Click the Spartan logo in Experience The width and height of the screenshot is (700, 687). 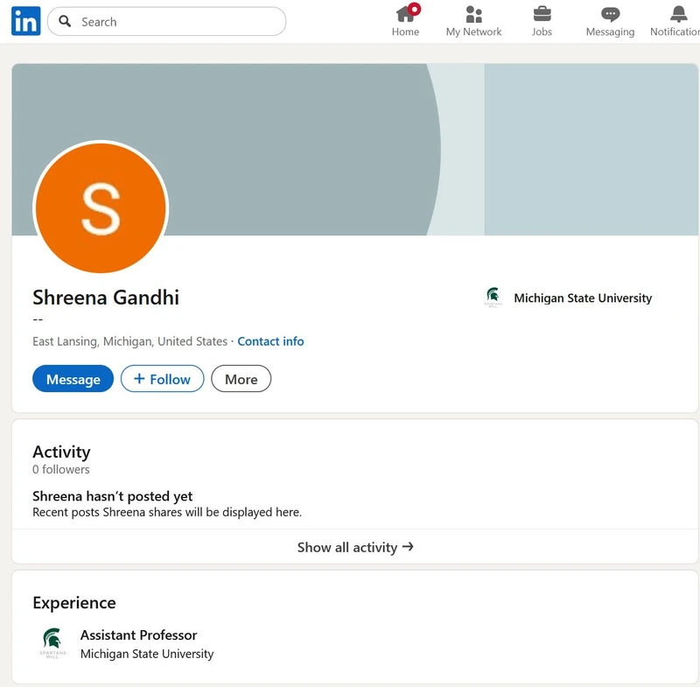coord(52,641)
